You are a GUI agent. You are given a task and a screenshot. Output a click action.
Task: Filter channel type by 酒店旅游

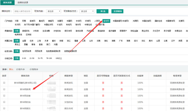tap(101, 31)
